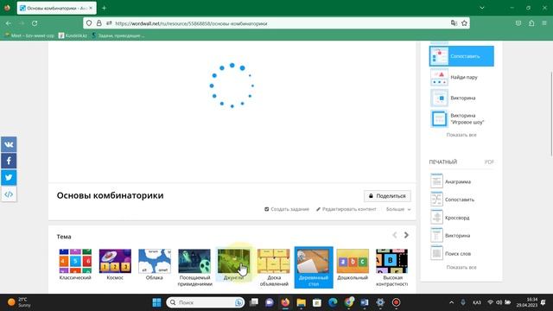Open File Explorer from taskbar
The height and width of the screenshot is (311, 553).
coord(301,302)
